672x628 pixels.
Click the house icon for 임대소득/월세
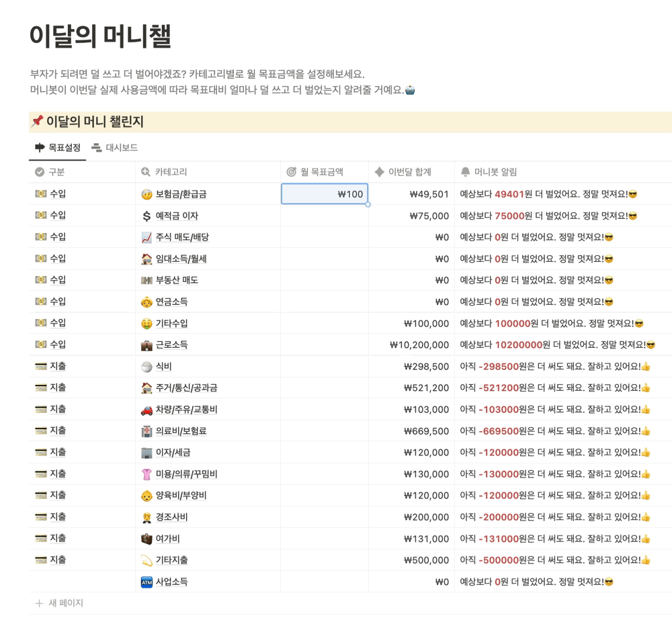(146, 259)
